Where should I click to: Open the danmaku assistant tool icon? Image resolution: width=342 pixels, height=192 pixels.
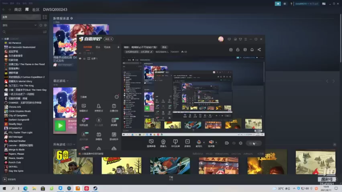[x=84, y=108]
